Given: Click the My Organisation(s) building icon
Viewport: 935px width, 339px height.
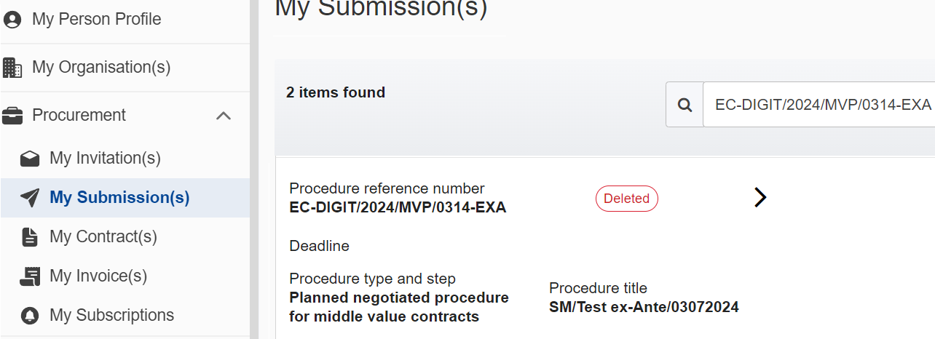Looking at the screenshot, I should coord(12,68).
